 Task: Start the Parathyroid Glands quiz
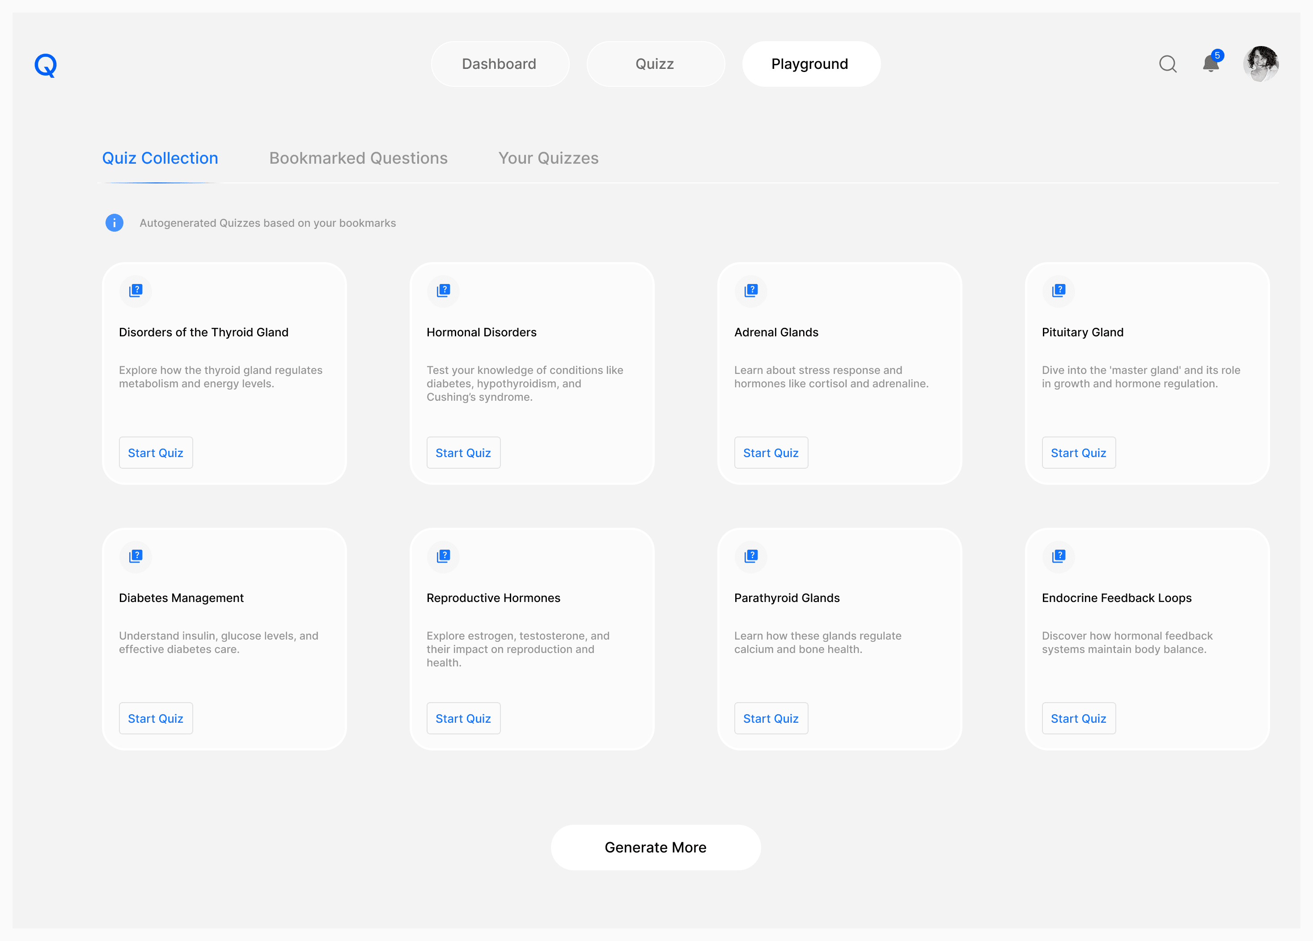pyautogui.click(x=771, y=719)
